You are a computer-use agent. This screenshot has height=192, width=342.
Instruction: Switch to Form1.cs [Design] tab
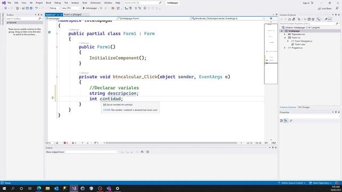pyautogui.click(x=73, y=14)
